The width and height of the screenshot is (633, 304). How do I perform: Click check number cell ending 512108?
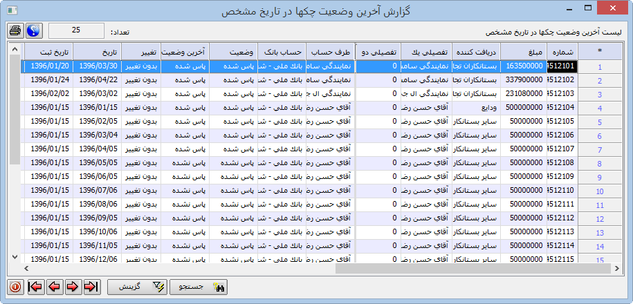[562, 163]
